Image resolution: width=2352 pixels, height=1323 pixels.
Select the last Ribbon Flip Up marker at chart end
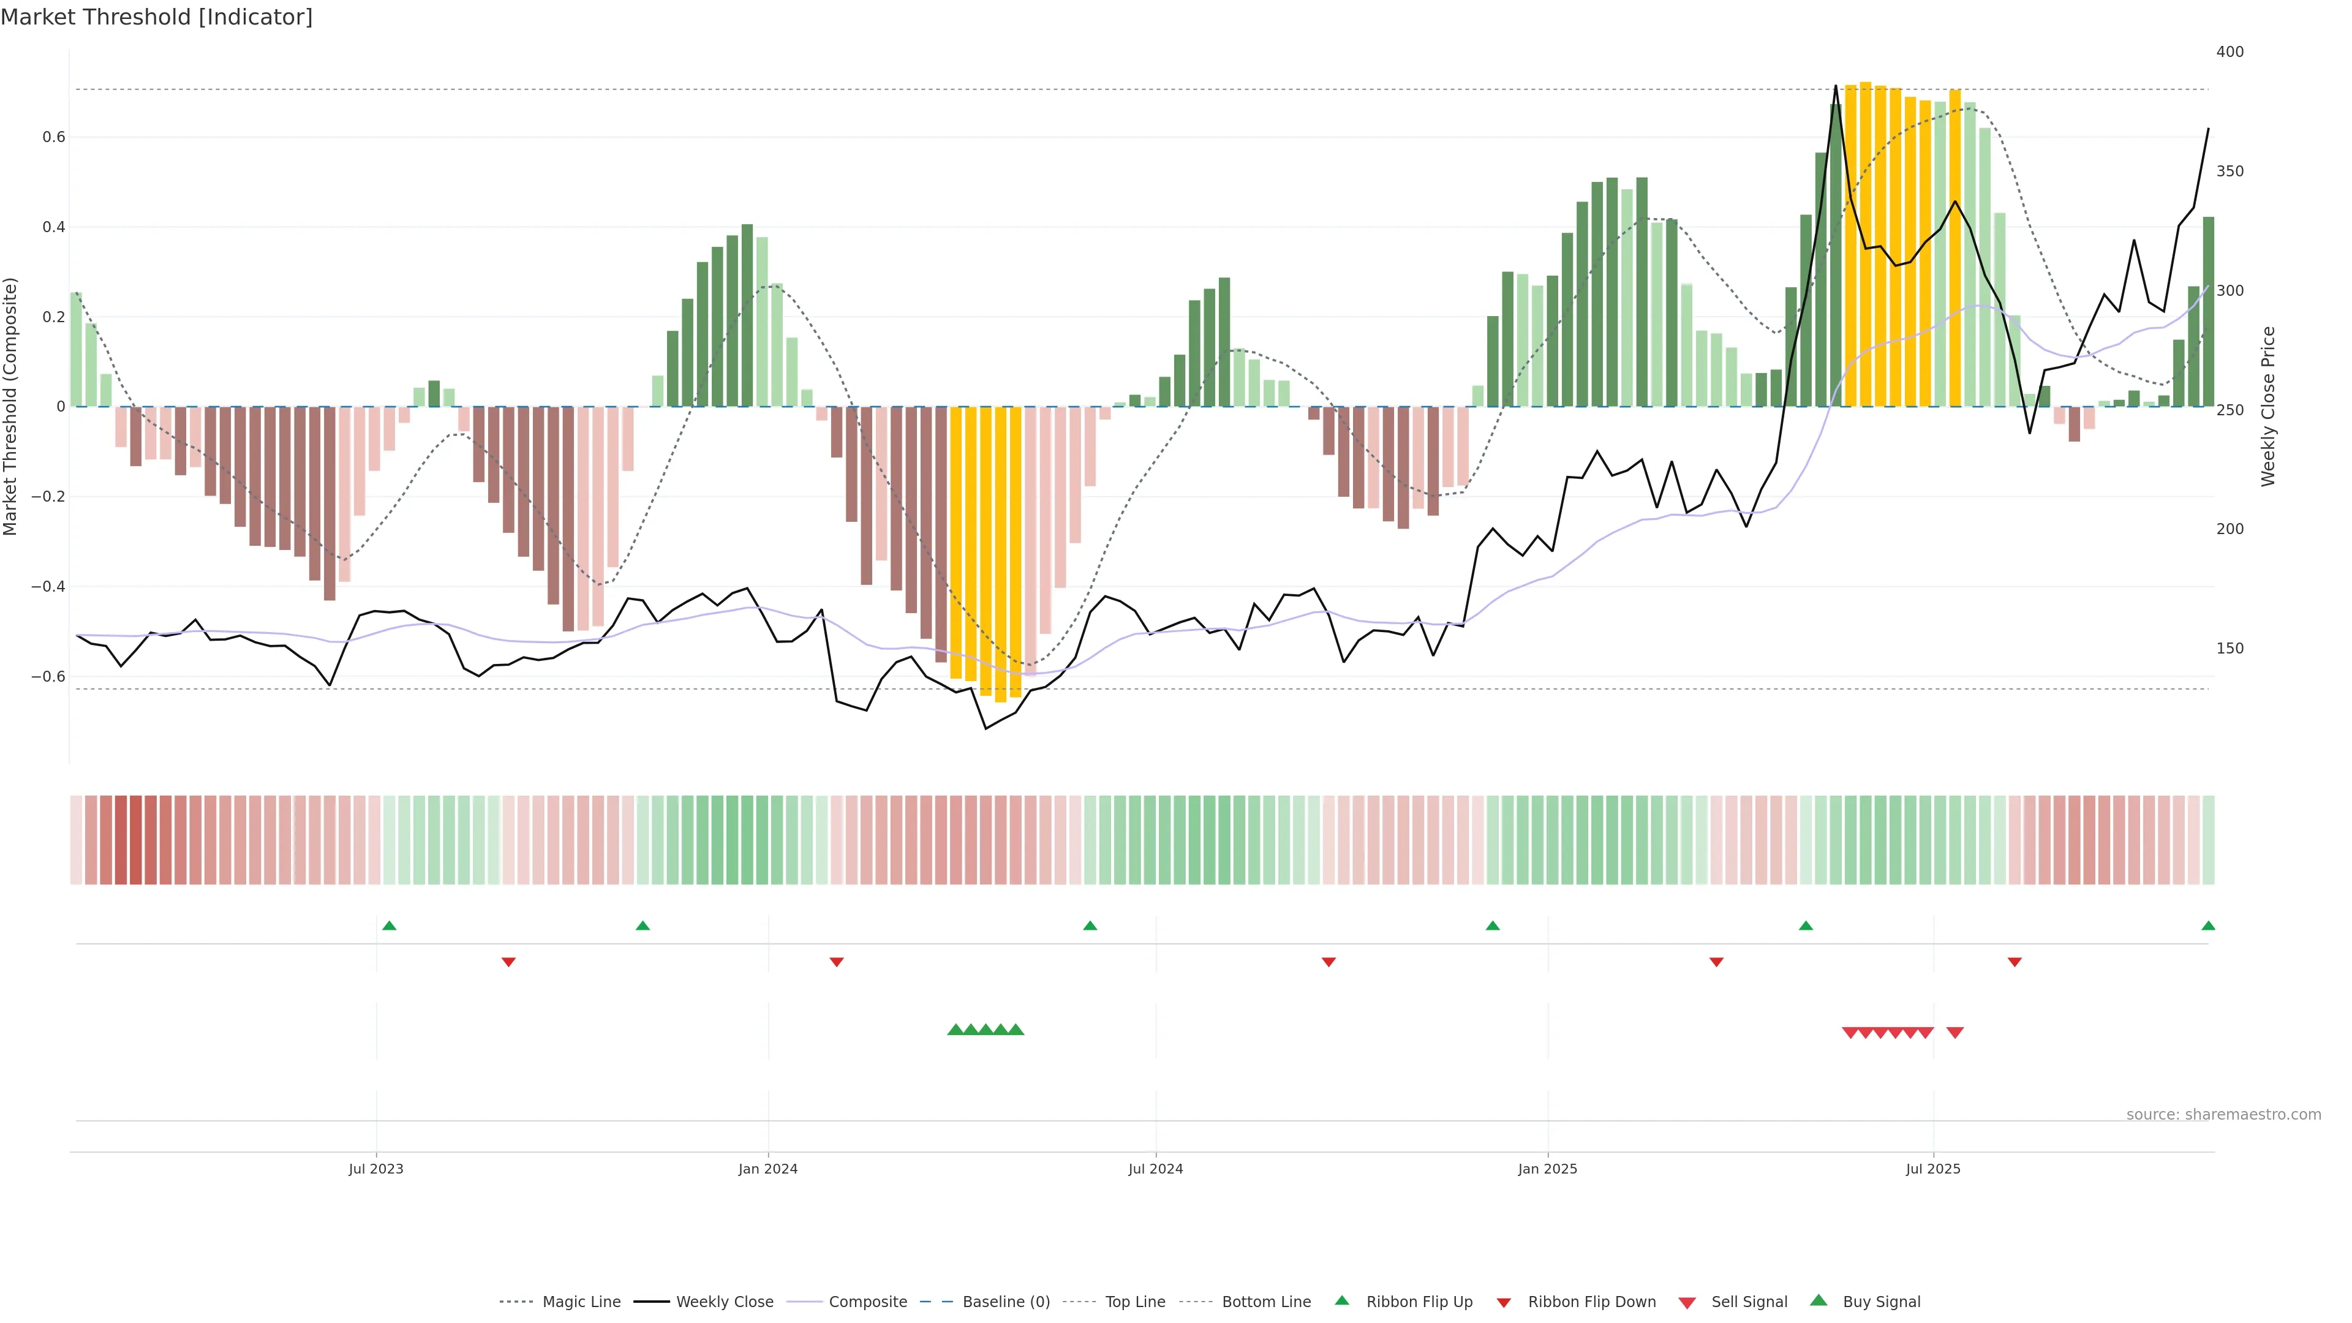click(2207, 926)
